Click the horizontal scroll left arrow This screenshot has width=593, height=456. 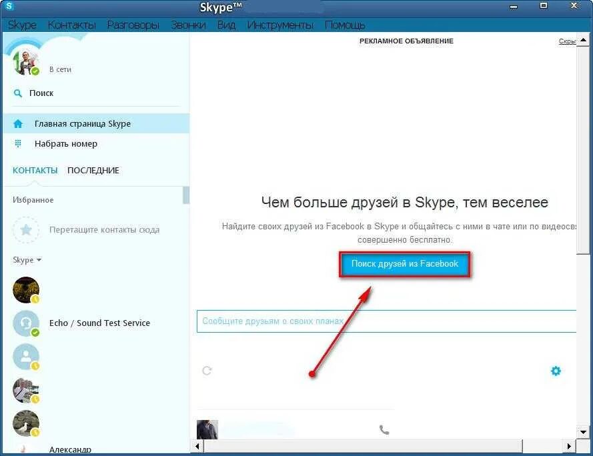[197, 446]
